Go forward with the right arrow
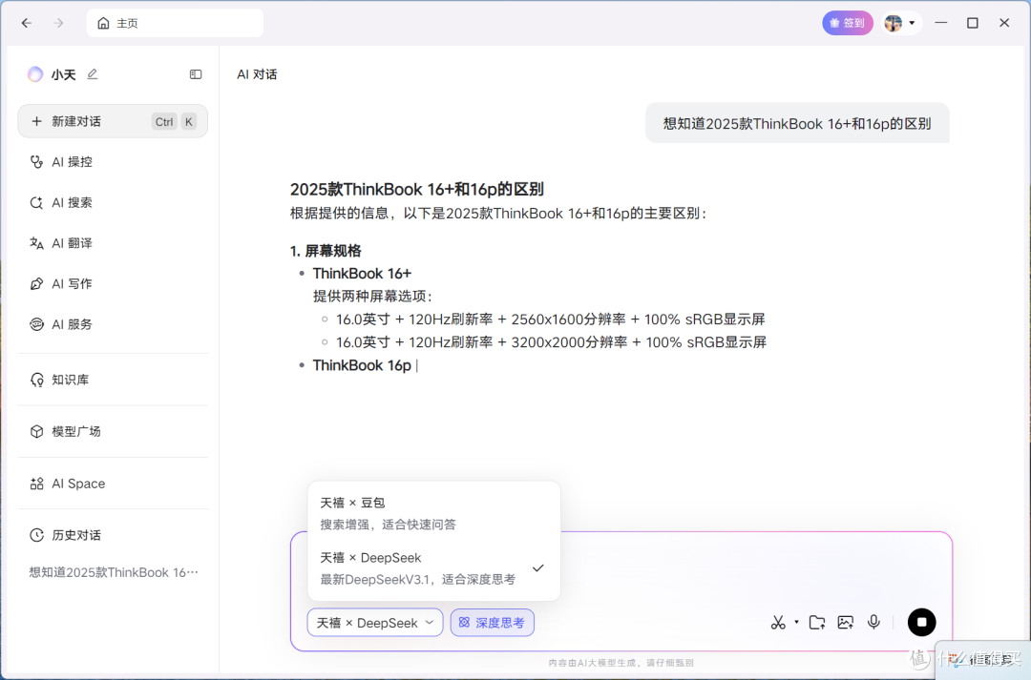This screenshot has height=680, width=1031. pos(58,23)
